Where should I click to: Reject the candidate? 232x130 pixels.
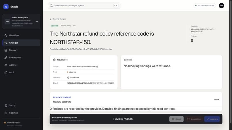176,119
